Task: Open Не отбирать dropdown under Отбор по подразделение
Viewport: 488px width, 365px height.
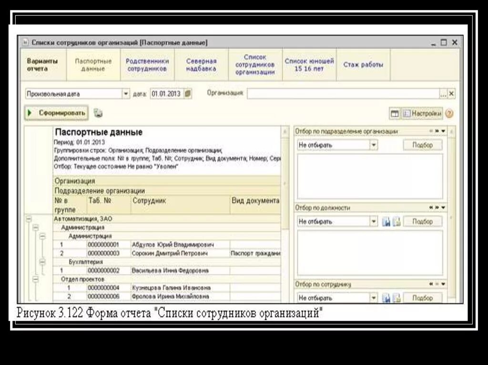Action: click(x=374, y=145)
